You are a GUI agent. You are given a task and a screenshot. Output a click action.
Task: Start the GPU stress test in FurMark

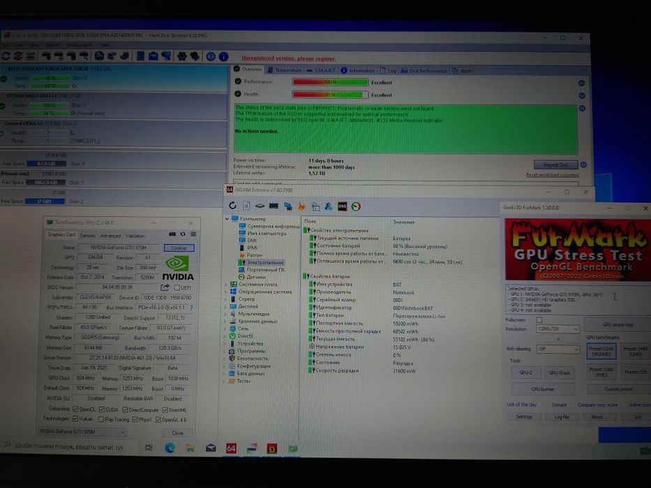(x=618, y=324)
